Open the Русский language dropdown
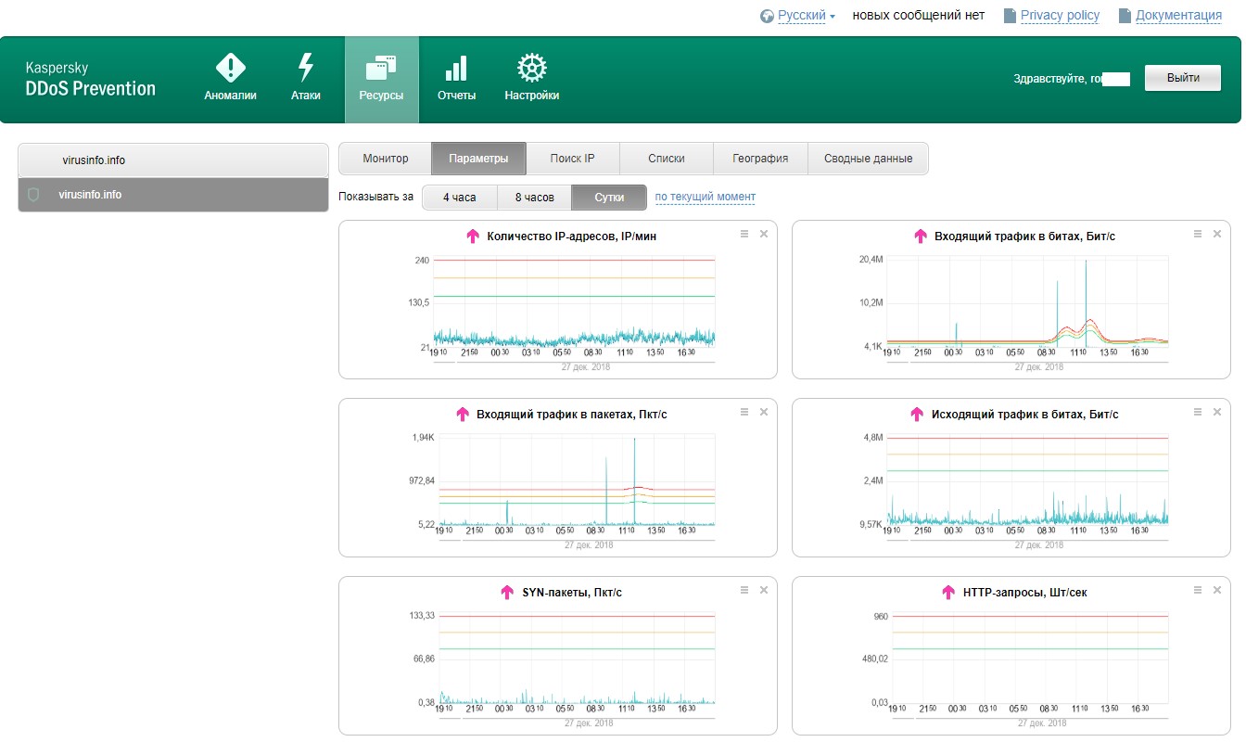1246x742 pixels. 800,16
